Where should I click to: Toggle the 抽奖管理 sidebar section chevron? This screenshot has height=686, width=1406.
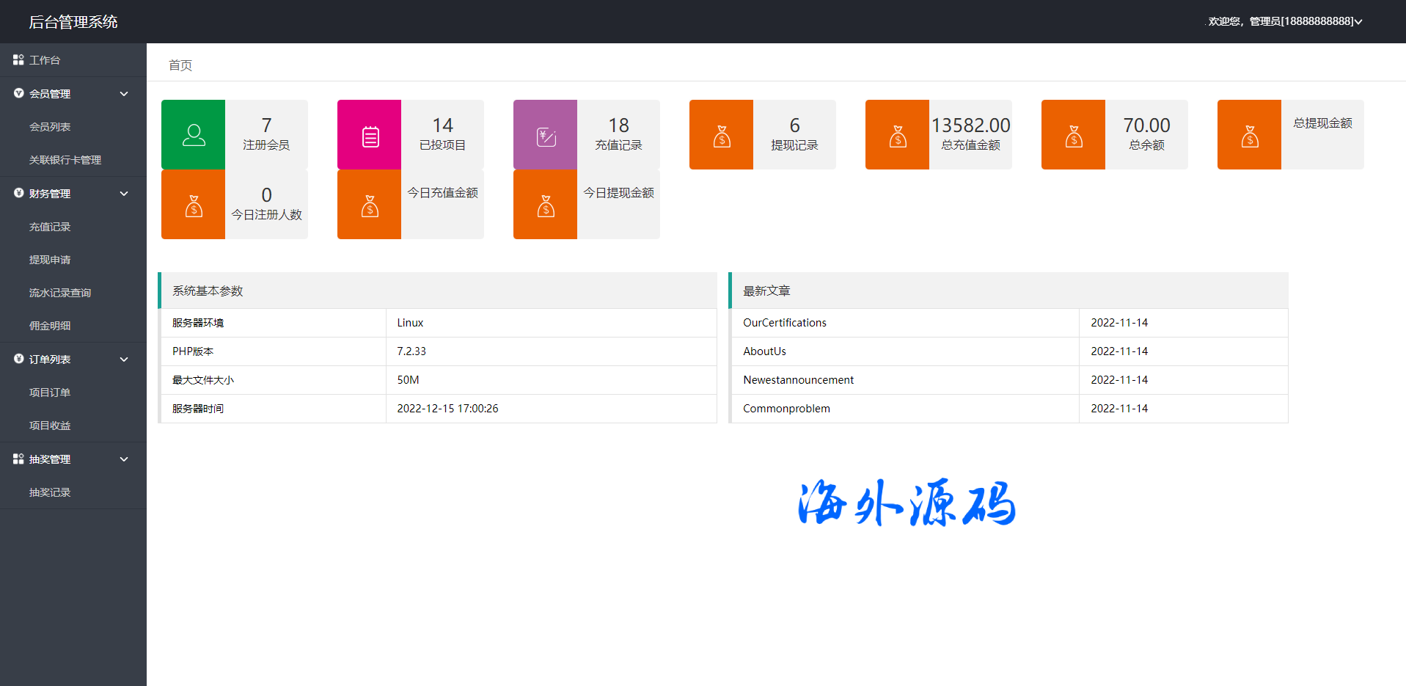(124, 459)
